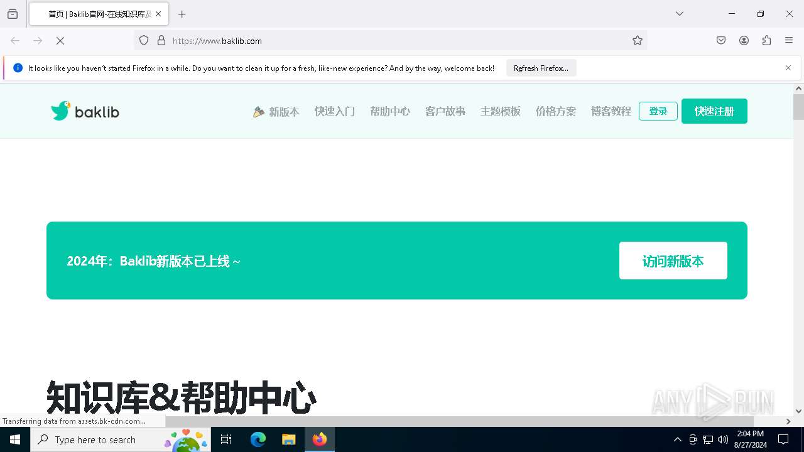
Task: Show hidden system tray icons
Action: click(677, 439)
